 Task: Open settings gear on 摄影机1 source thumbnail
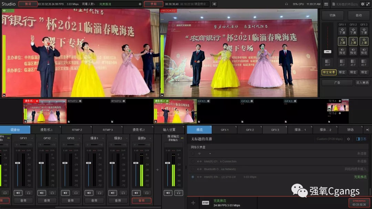coord(37,101)
